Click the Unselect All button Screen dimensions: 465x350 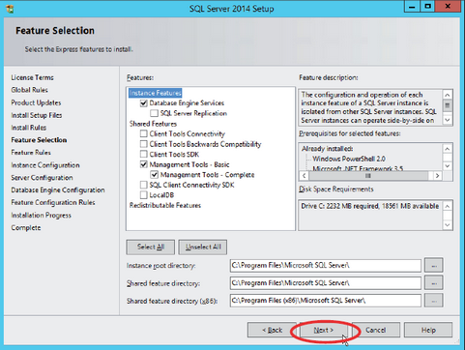(203, 247)
